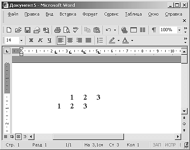
Task: Print the document with printer icon
Action: (58, 30)
